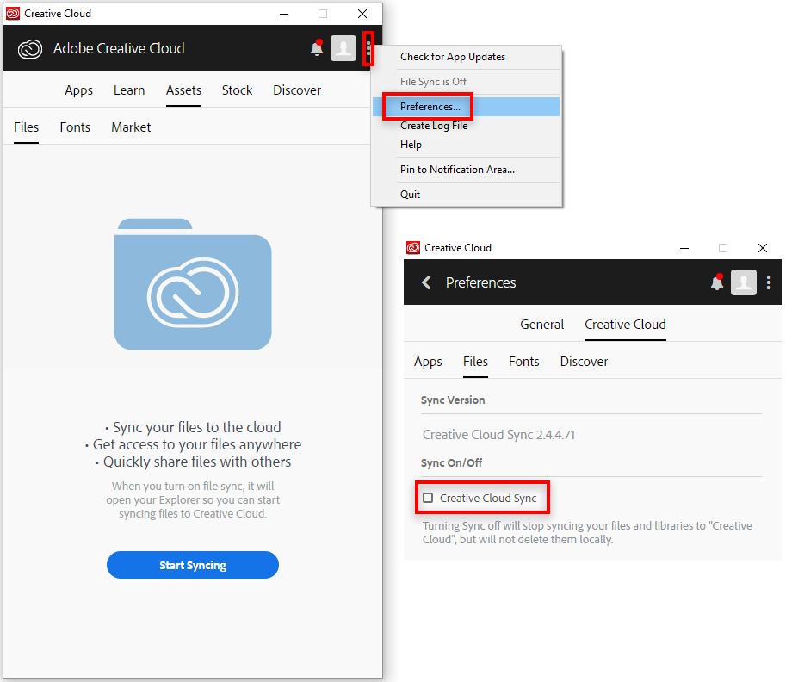Click 'Get access to your files anywhere' text
The height and width of the screenshot is (682, 792).
(197, 444)
